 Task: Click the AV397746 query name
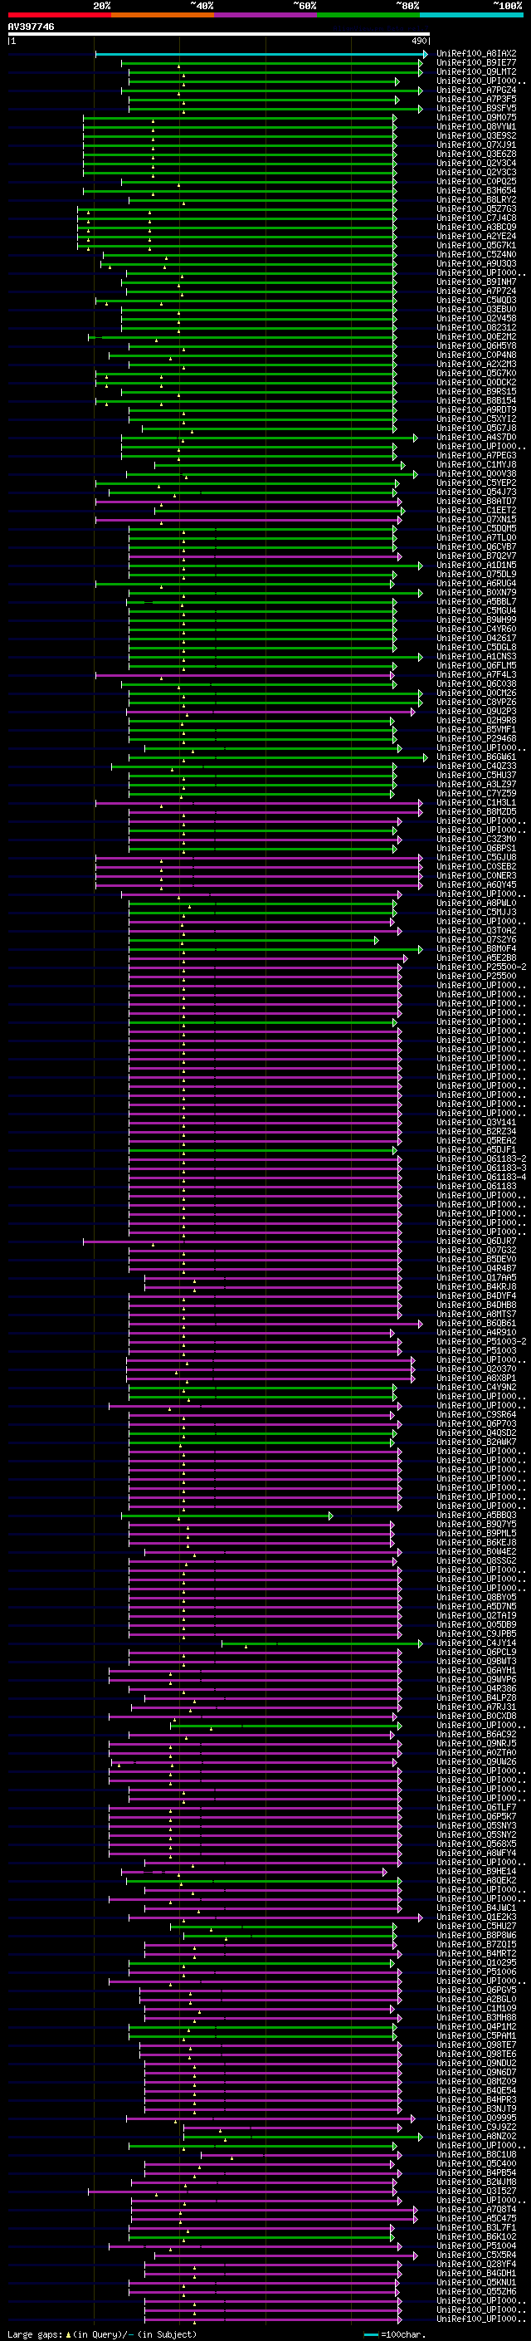tap(31, 27)
